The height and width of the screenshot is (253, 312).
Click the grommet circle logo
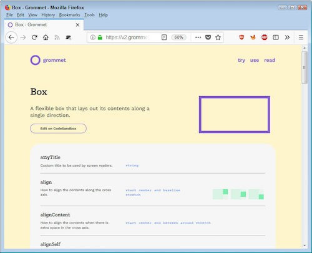(x=35, y=60)
